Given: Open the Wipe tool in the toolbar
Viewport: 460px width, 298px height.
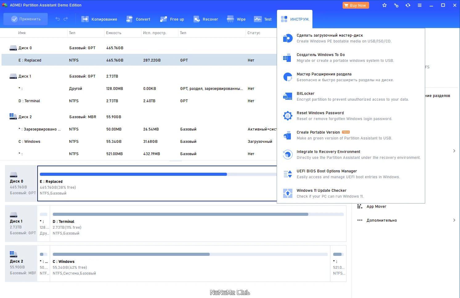Looking at the screenshot, I should pos(236,19).
